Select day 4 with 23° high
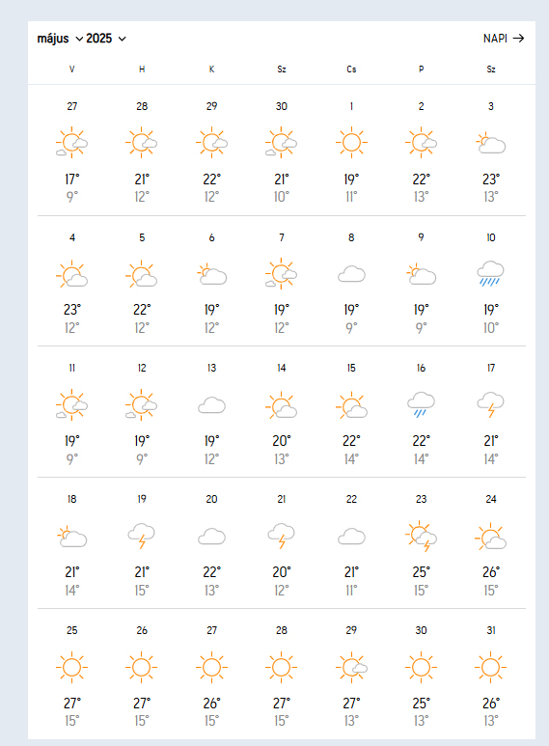The height and width of the screenshot is (746, 549). [x=71, y=237]
